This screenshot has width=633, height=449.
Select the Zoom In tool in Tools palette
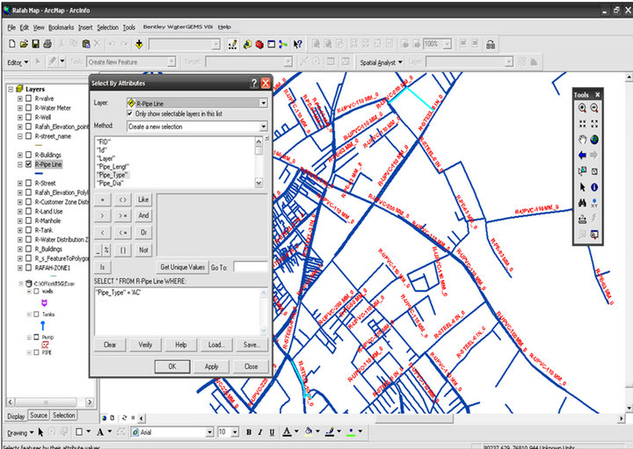point(582,108)
